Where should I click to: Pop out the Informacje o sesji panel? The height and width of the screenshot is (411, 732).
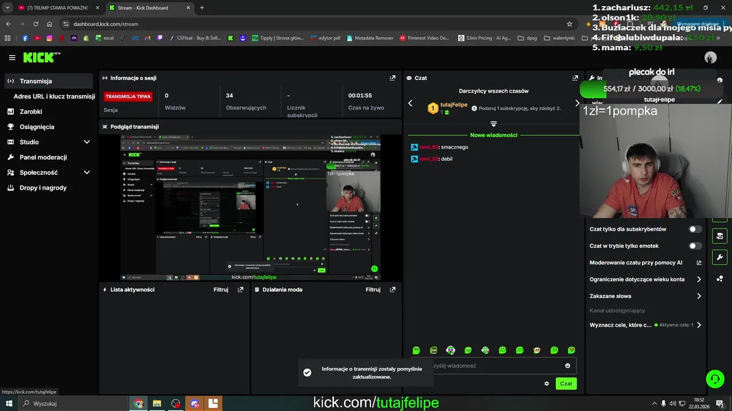(392, 78)
